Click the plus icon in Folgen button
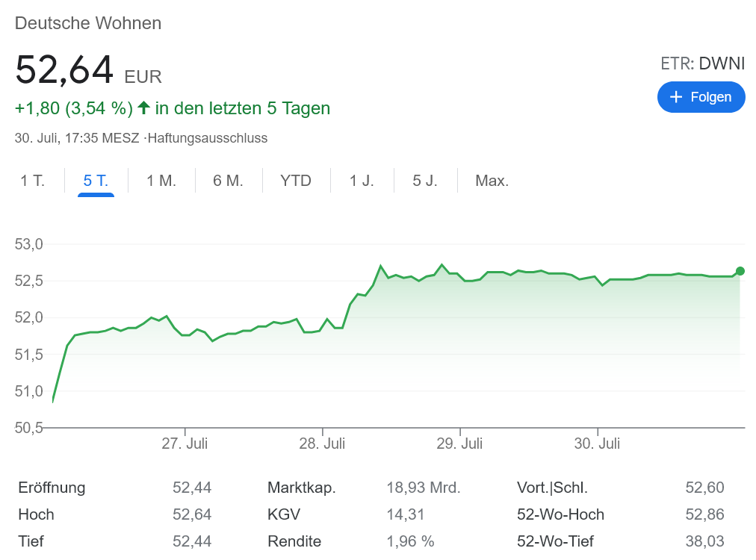Screen dimensions: 756x560 676,97
